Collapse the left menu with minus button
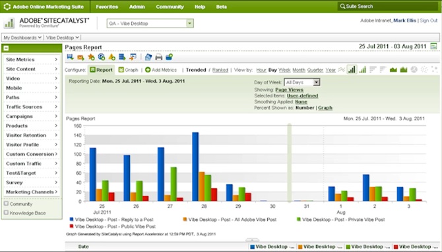The width and height of the screenshot is (442, 252). click(x=6, y=48)
